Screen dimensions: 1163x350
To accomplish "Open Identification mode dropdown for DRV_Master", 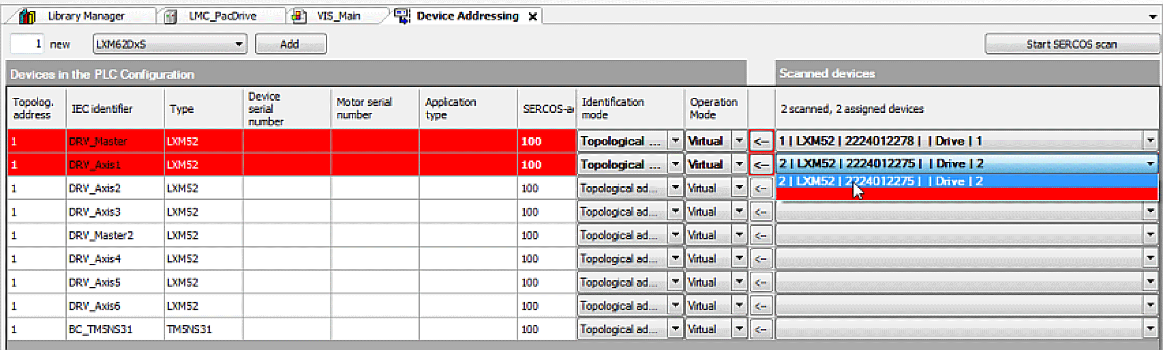I will [675, 141].
